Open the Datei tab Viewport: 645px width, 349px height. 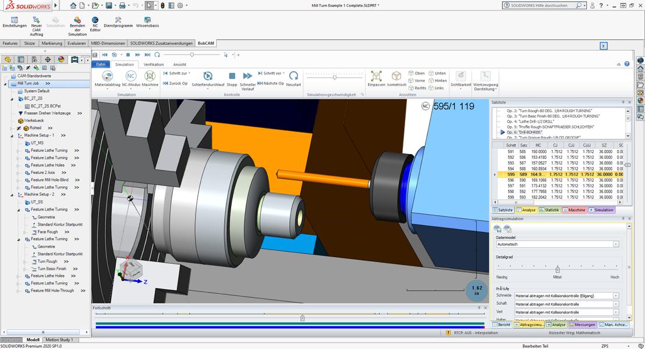click(x=101, y=64)
